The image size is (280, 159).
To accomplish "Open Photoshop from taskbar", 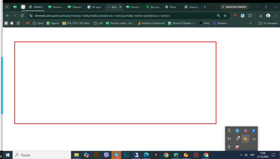I will click(126, 155).
